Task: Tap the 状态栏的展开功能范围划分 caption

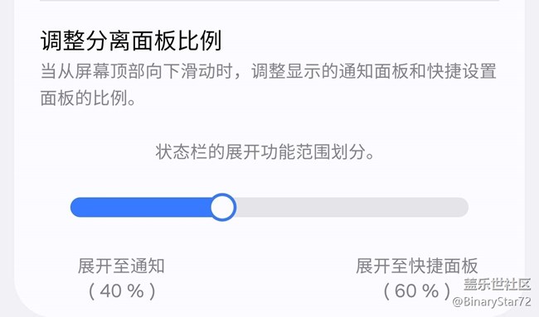Action: coord(265,151)
